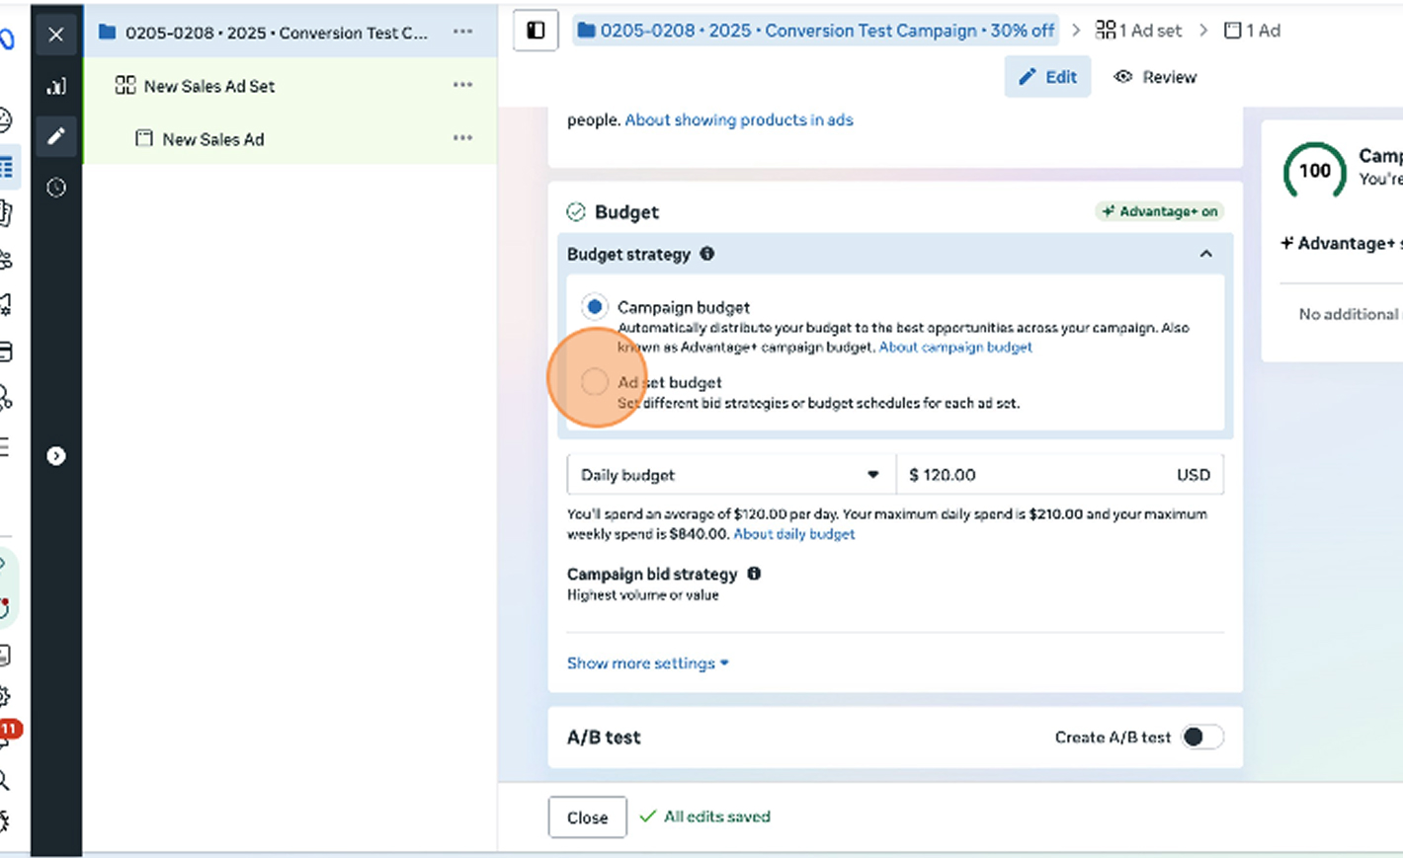The image size is (1403, 858).
Task: Click the Budget strategy info icon
Action: click(x=707, y=254)
